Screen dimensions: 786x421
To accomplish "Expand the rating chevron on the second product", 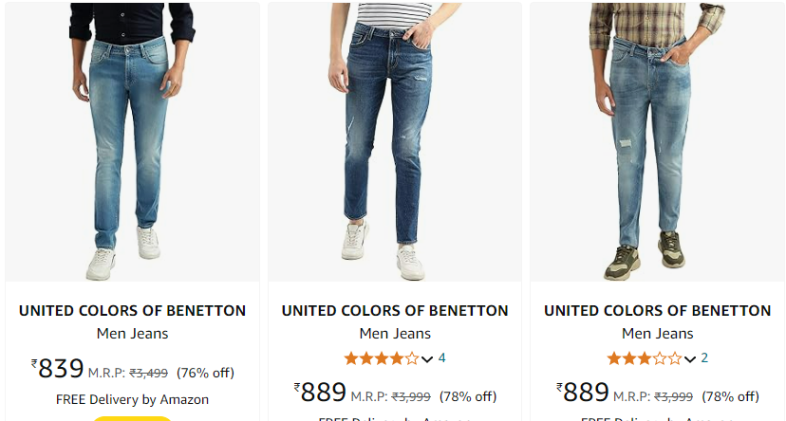I will coord(427,359).
